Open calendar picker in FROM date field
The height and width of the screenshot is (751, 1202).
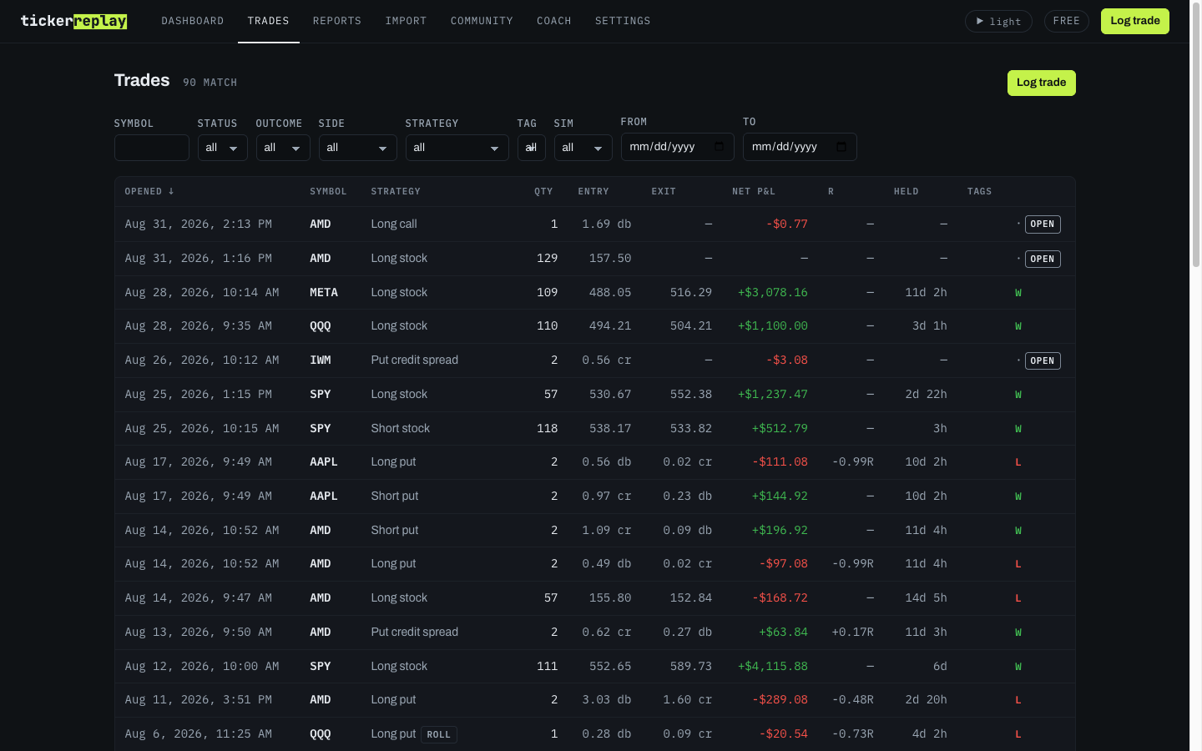coord(720,147)
